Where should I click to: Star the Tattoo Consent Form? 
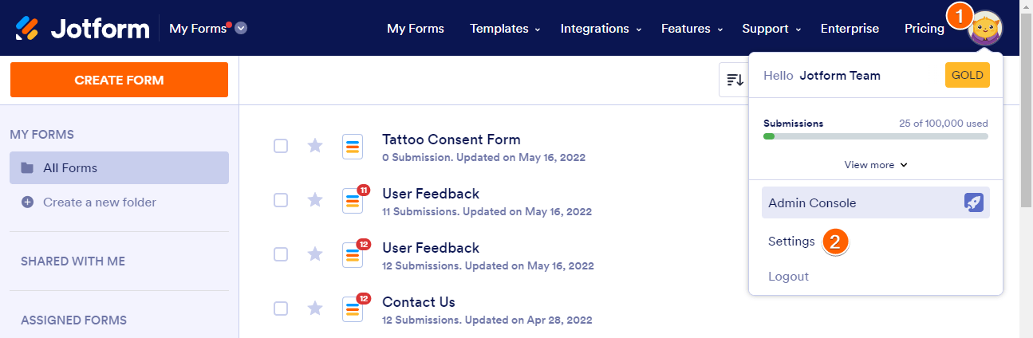click(315, 146)
